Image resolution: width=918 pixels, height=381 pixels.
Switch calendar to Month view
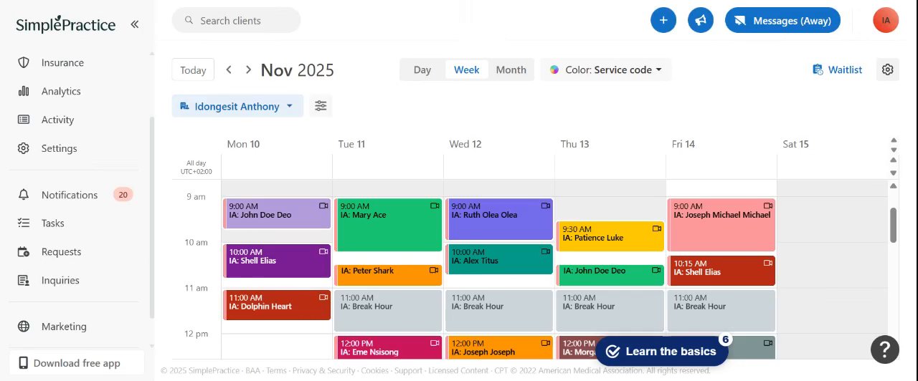pos(511,69)
